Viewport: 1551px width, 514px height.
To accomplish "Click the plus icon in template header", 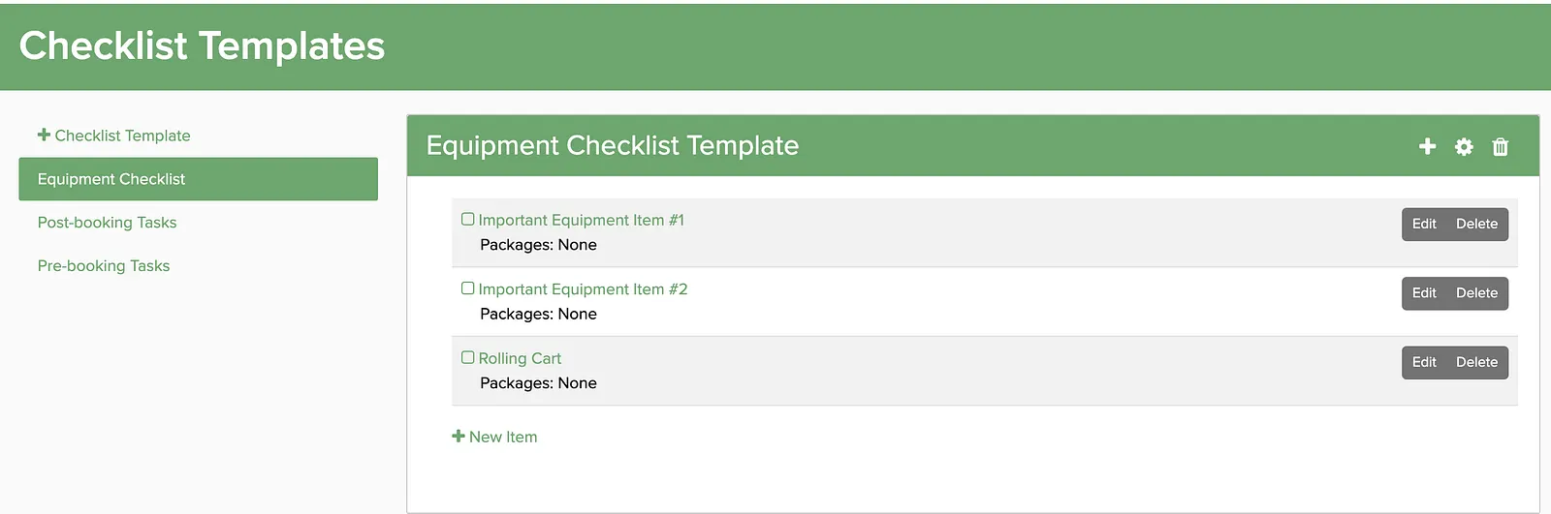I will [1427, 146].
